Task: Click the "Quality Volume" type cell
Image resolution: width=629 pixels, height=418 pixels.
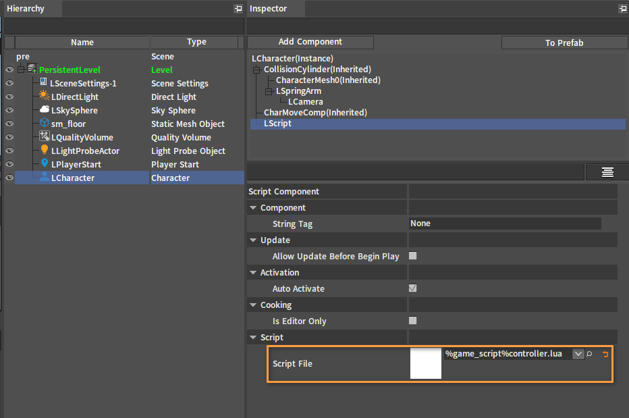Action: pos(181,137)
